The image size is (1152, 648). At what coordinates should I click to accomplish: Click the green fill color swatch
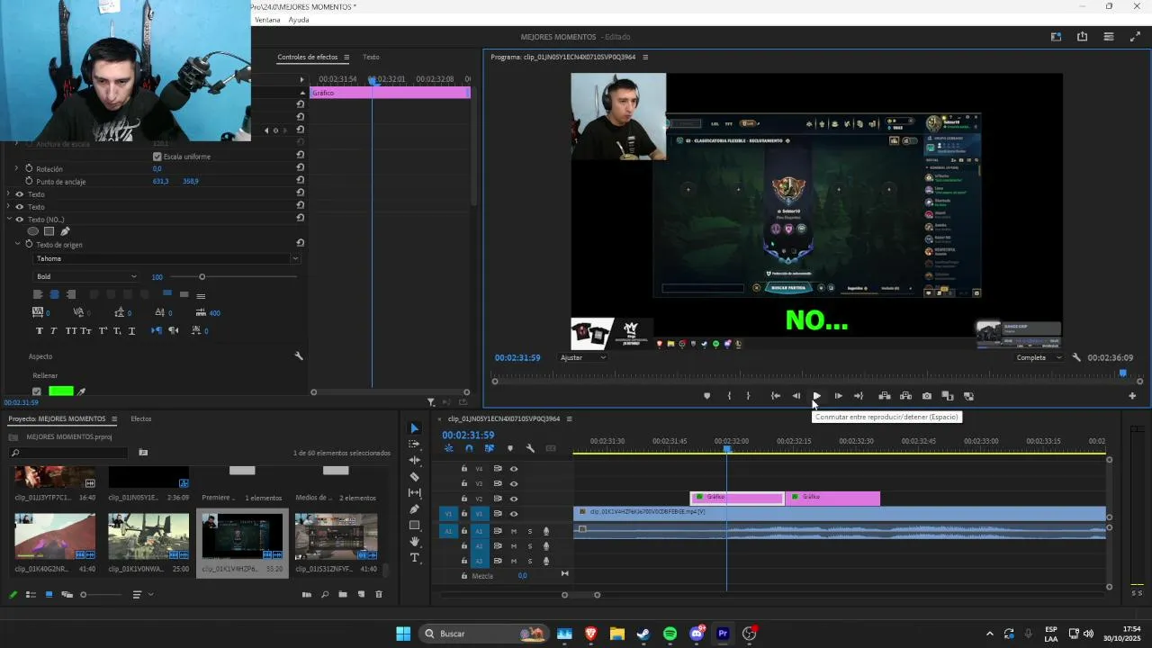(x=61, y=391)
